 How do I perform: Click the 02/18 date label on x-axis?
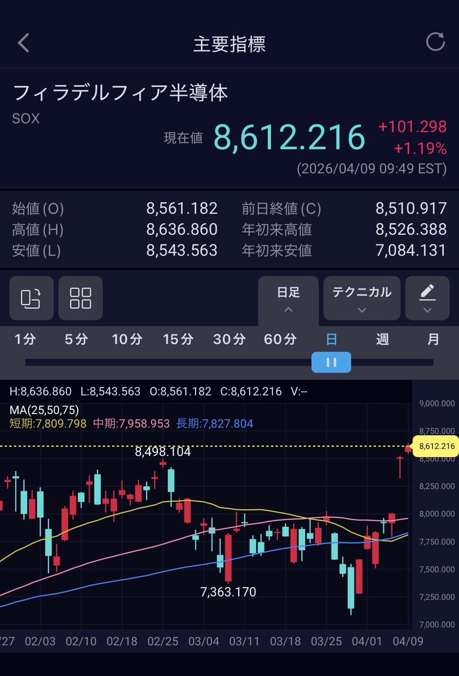coord(121,641)
